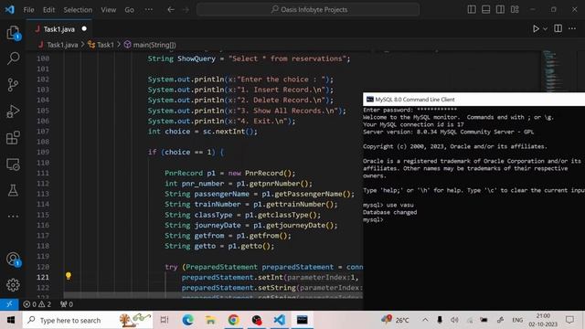Toggle the primary side bar layout
Screen dimensions: 585x329
(472, 10)
